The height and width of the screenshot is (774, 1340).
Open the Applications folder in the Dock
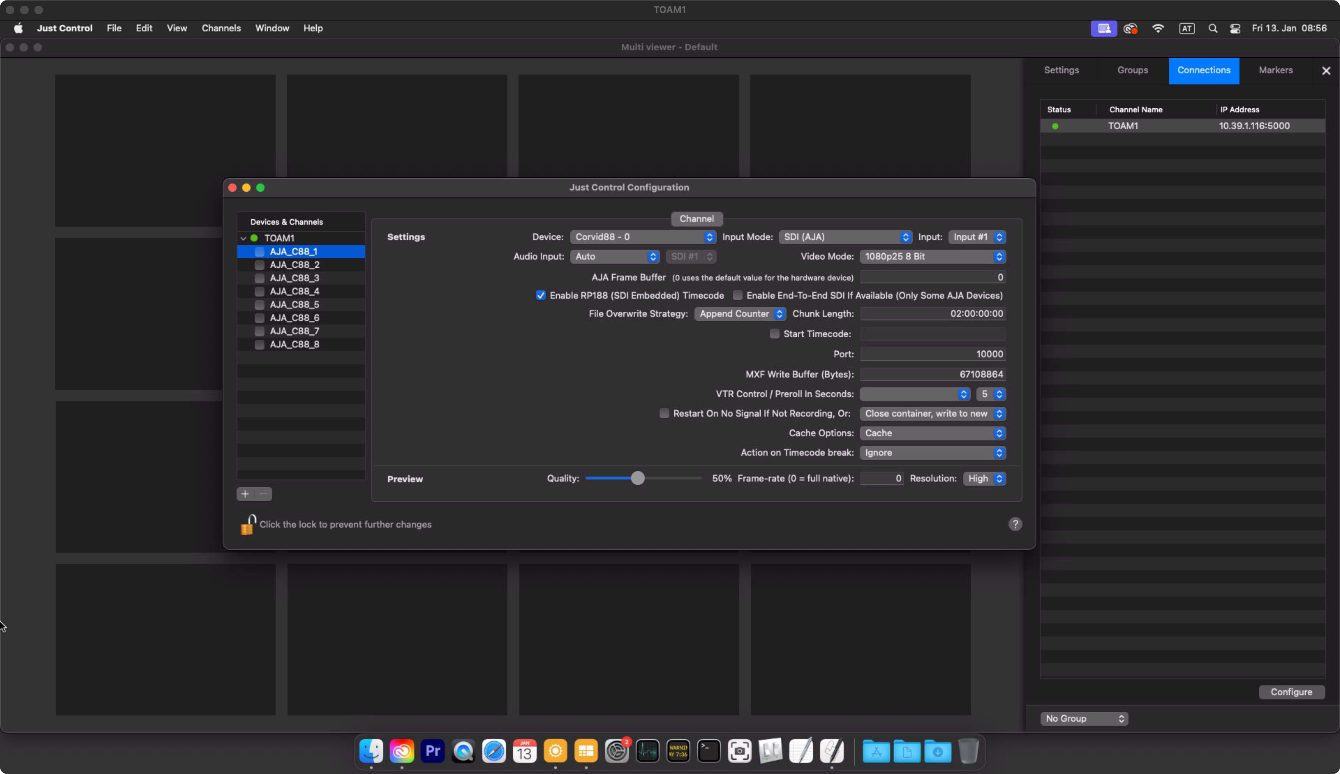pos(876,751)
